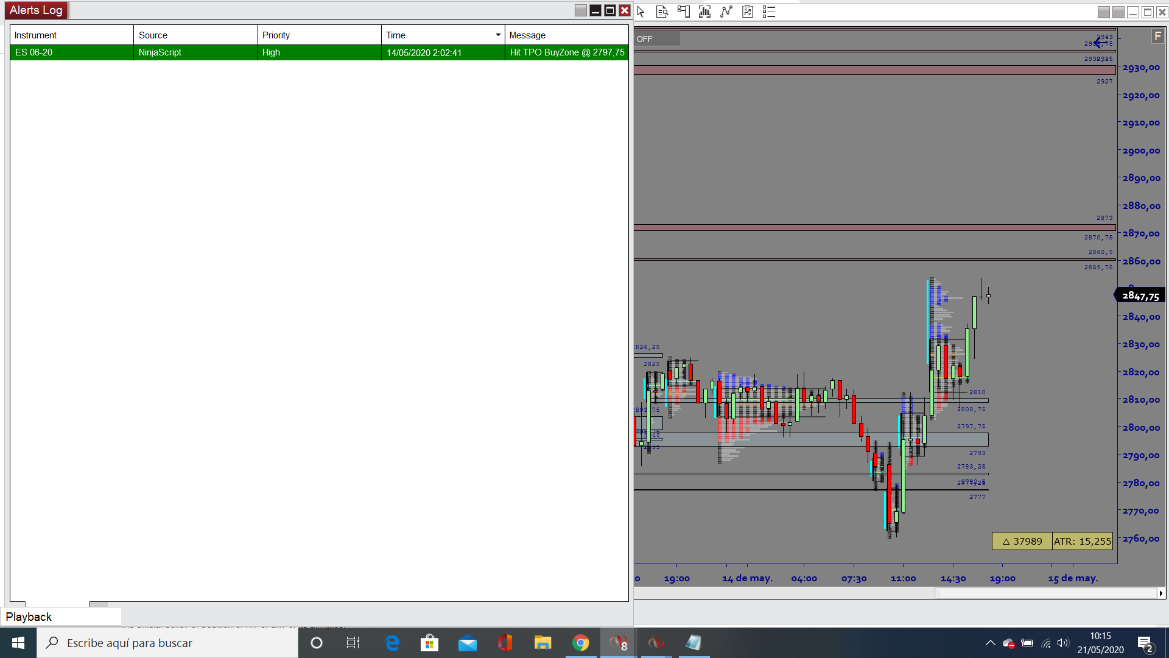The height and width of the screenshot is (658, 1169).
Task: Select the pointer cursor tool
Action: coord(641,12)
